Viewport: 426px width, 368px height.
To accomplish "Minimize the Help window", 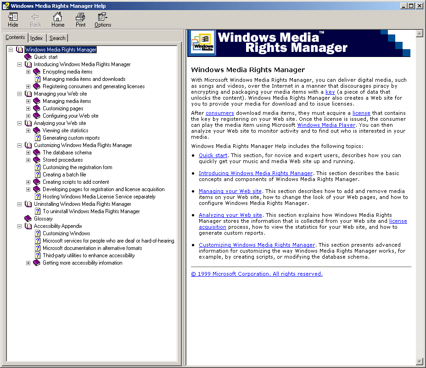I will pyautogui.click(x=404, y=6).
